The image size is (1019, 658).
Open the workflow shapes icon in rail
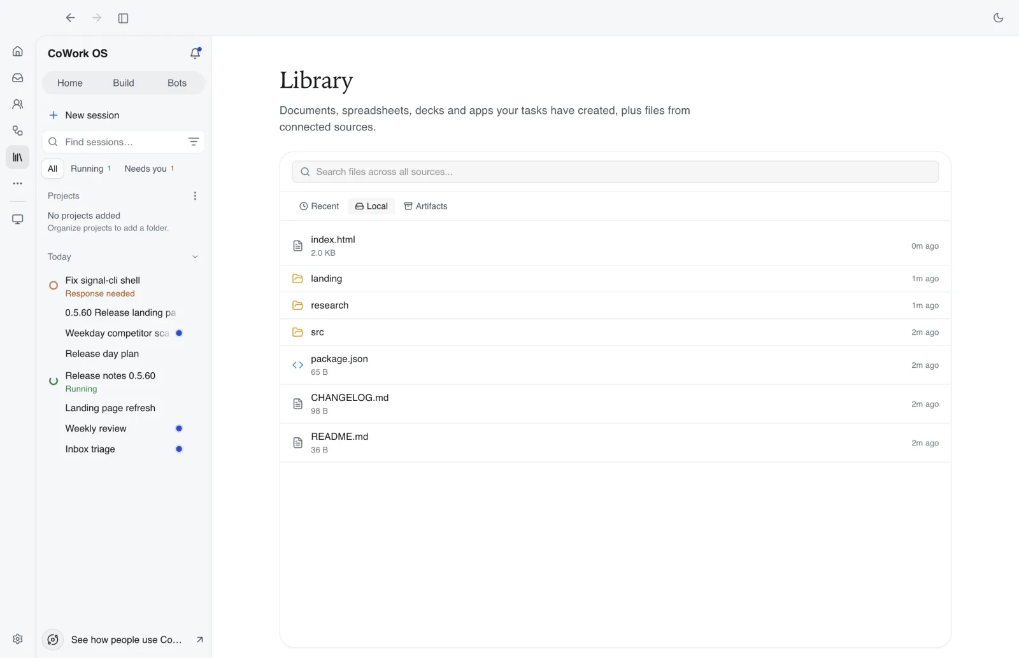point(18,130)
